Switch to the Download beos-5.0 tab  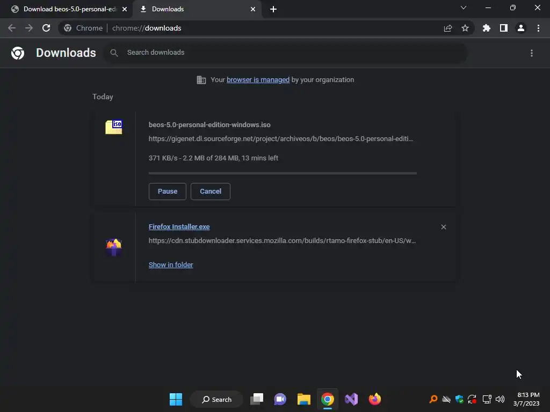click(66, 9)
